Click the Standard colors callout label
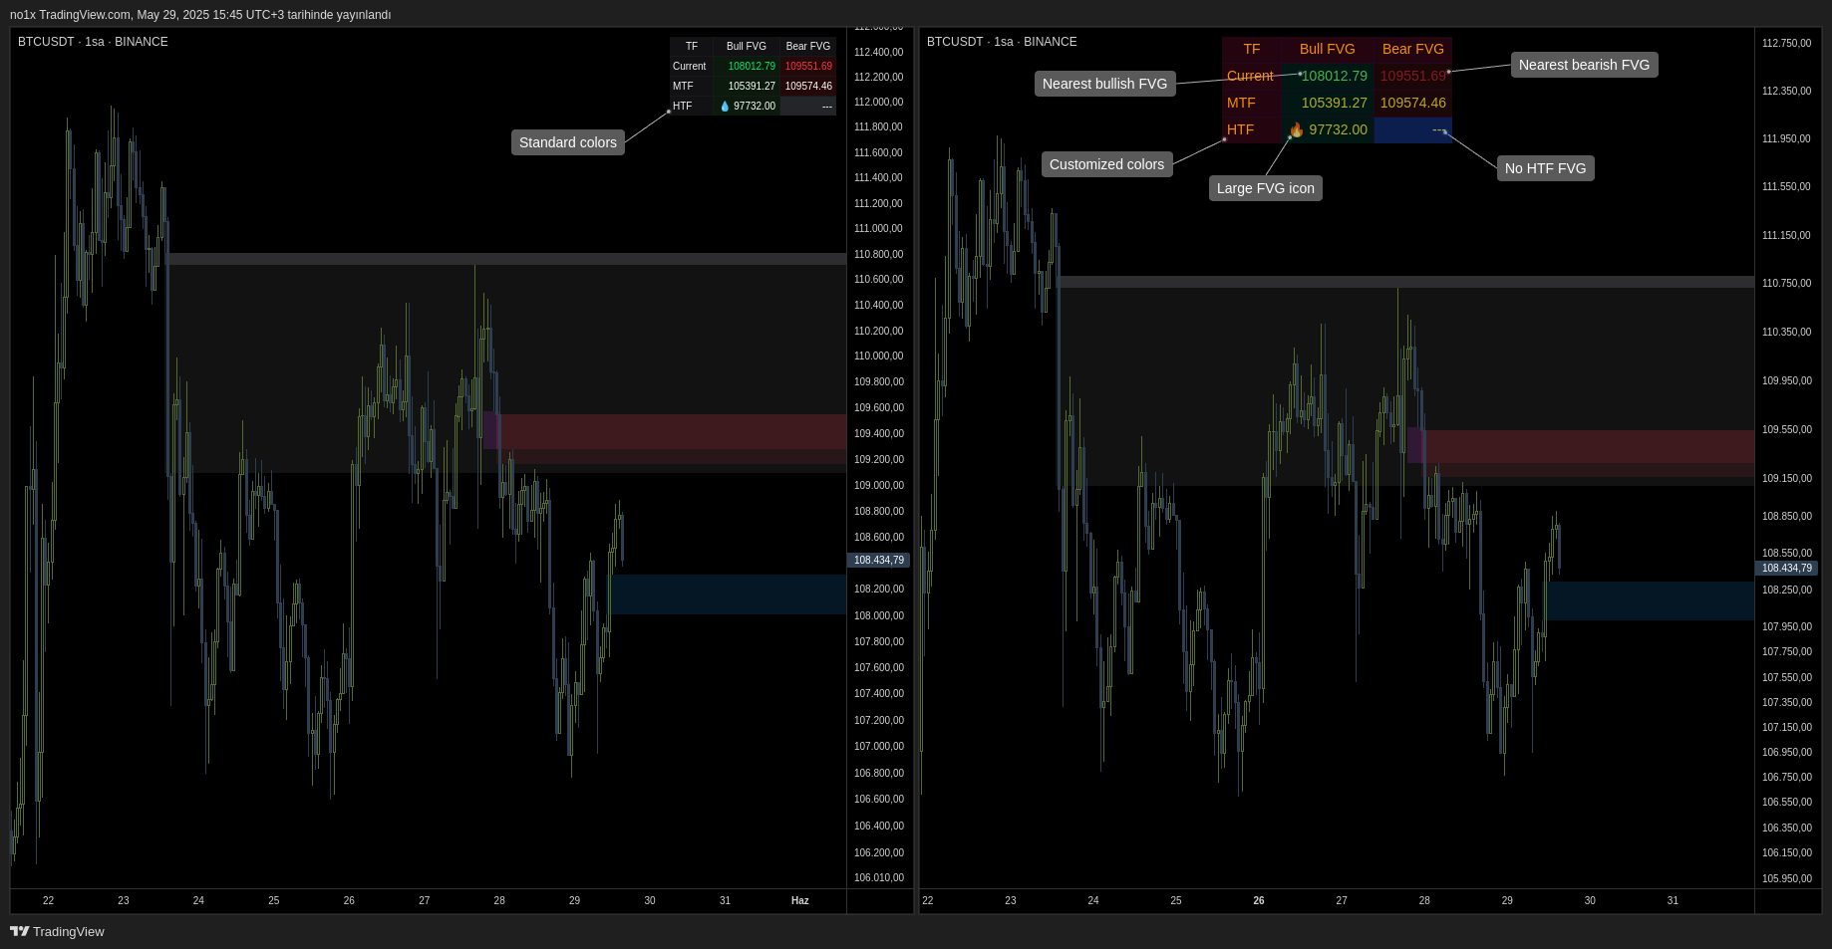 (568, 142)
